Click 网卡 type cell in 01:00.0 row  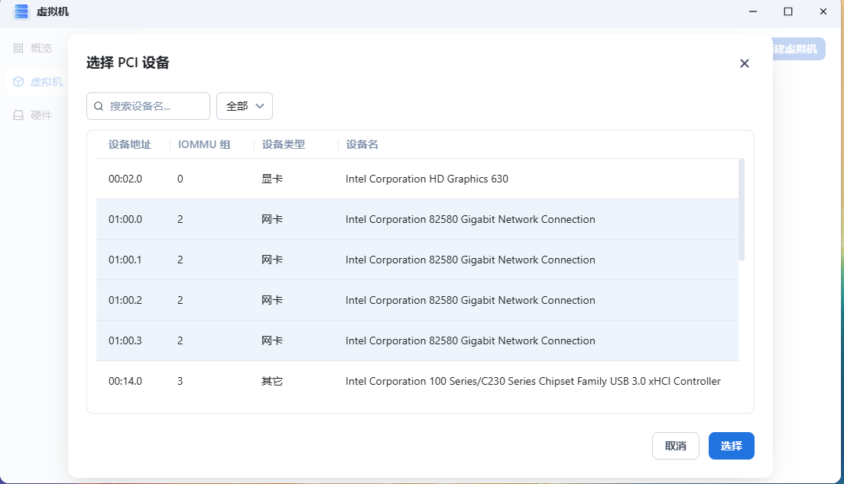tap(272, 219)
